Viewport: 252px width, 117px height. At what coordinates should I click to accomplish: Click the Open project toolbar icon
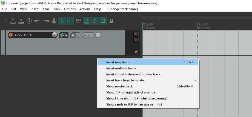click(13, 21)
